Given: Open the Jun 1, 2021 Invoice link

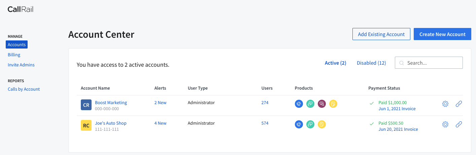Looking at the screenshot, I should point(397,109).
